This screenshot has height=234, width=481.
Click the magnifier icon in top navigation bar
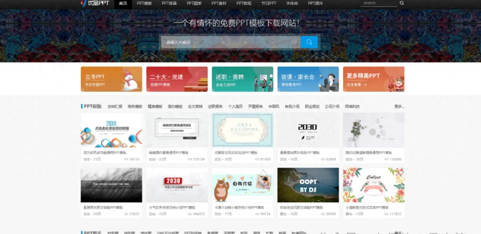pos(402,3)
